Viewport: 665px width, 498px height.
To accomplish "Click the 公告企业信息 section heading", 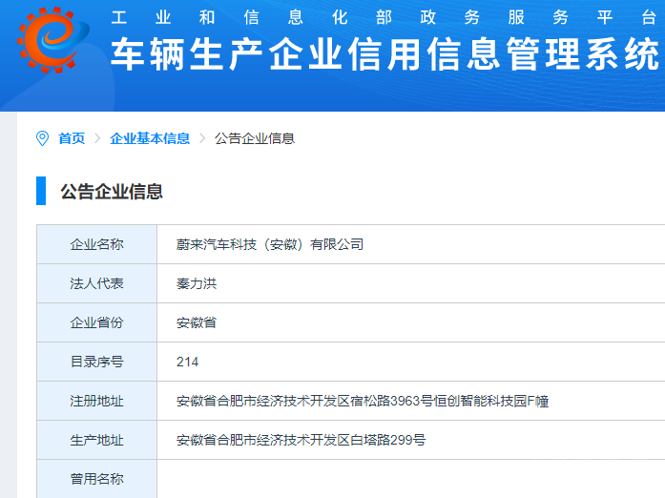I will tap(112, 192).
